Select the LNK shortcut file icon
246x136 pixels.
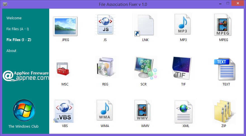click(x=145, y=25)
